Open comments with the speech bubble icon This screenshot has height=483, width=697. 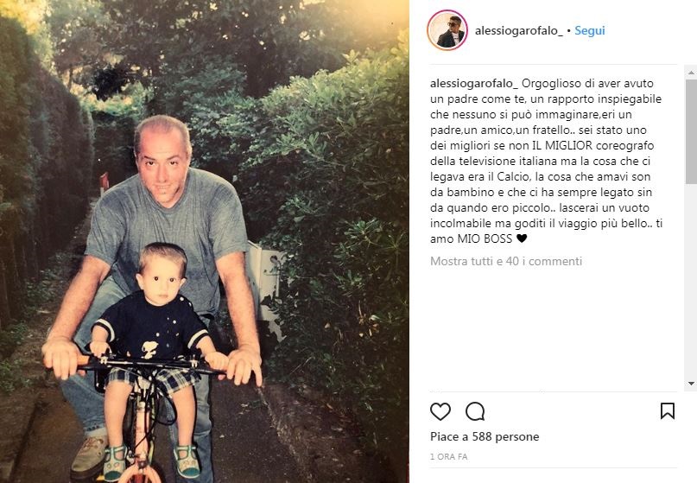[475, 411]
